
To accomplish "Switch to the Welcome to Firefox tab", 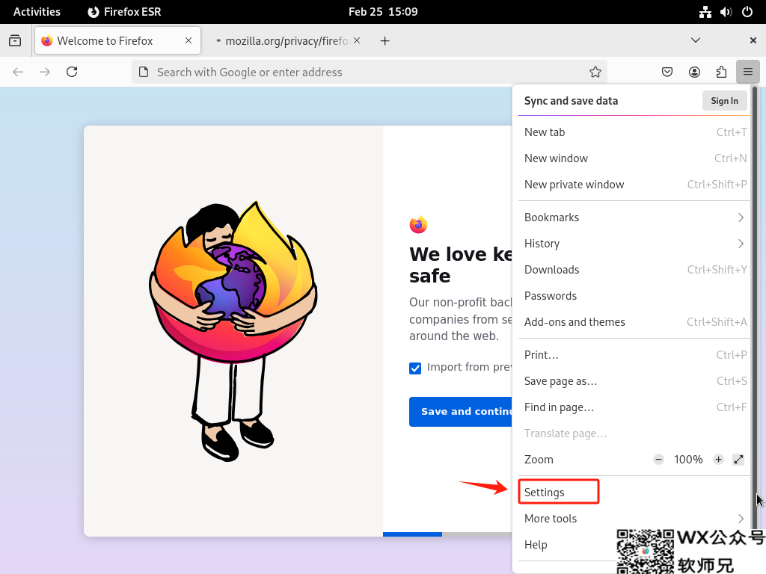I will click(x=118, y=40).
